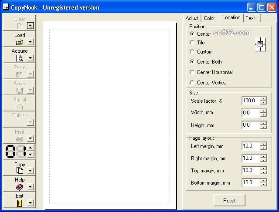Screen dimensions: 279x212
Task: Expand the Print dropdown arrow
Action: click(x=31, y=138)
